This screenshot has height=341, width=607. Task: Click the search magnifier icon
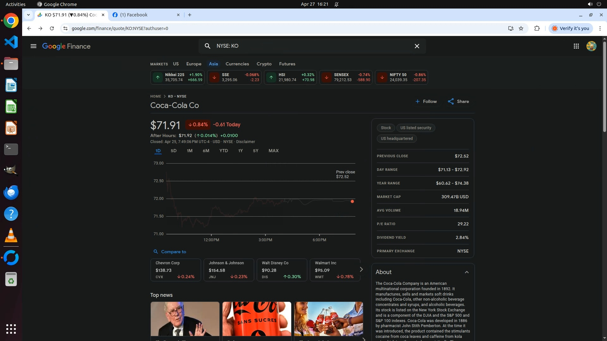(x=207, y=46)
